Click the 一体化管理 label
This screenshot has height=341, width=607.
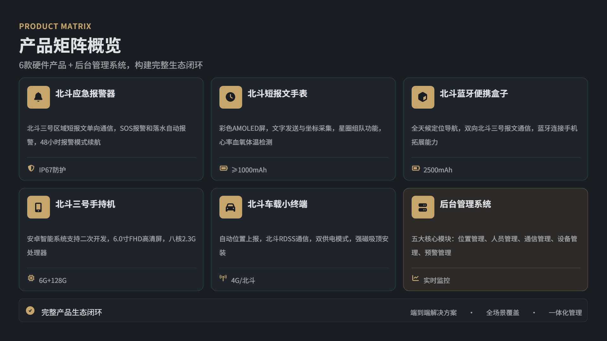565,313
